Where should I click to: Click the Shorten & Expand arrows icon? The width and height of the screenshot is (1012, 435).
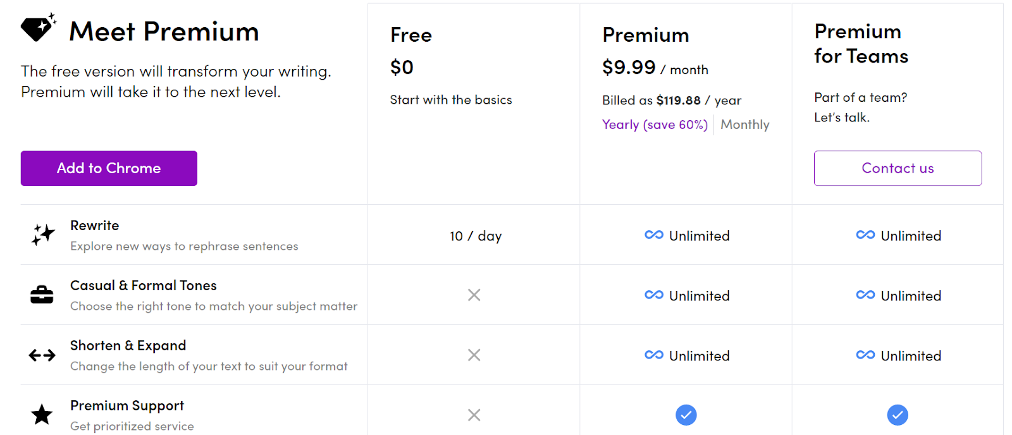tap(42, 355)
